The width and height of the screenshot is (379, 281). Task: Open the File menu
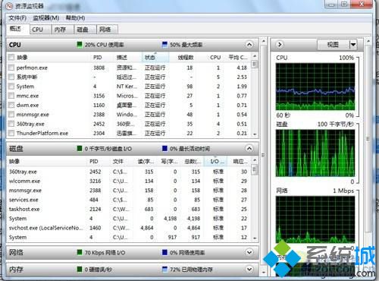click(17, 18)
